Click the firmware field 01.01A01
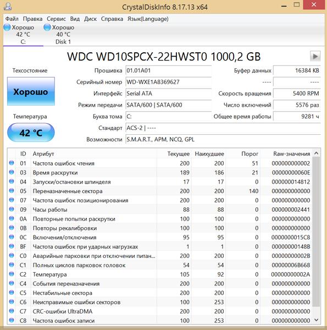This screenshot has width=327, height=330. (x=168, y=70)
